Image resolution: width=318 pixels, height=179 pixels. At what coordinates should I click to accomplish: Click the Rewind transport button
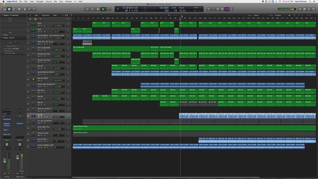[x=87, y=9]
